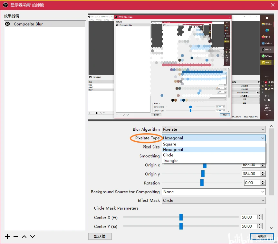
Task: Move the filter down with down arrow
Action: [x=33, y=237]
